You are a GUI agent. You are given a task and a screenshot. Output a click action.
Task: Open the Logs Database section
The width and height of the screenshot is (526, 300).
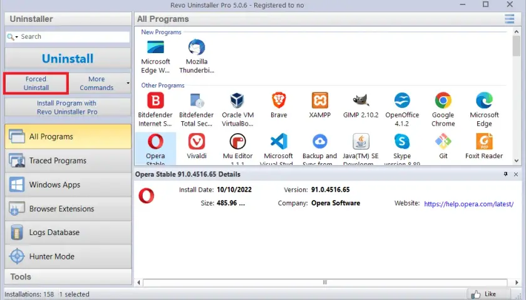[x=68, y=232]
